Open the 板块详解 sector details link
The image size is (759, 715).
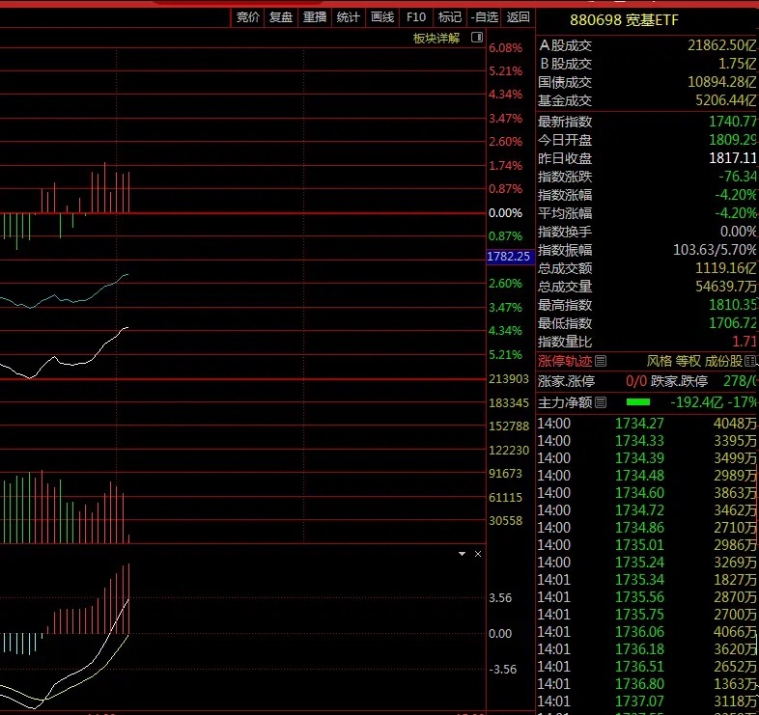point(436,39)
